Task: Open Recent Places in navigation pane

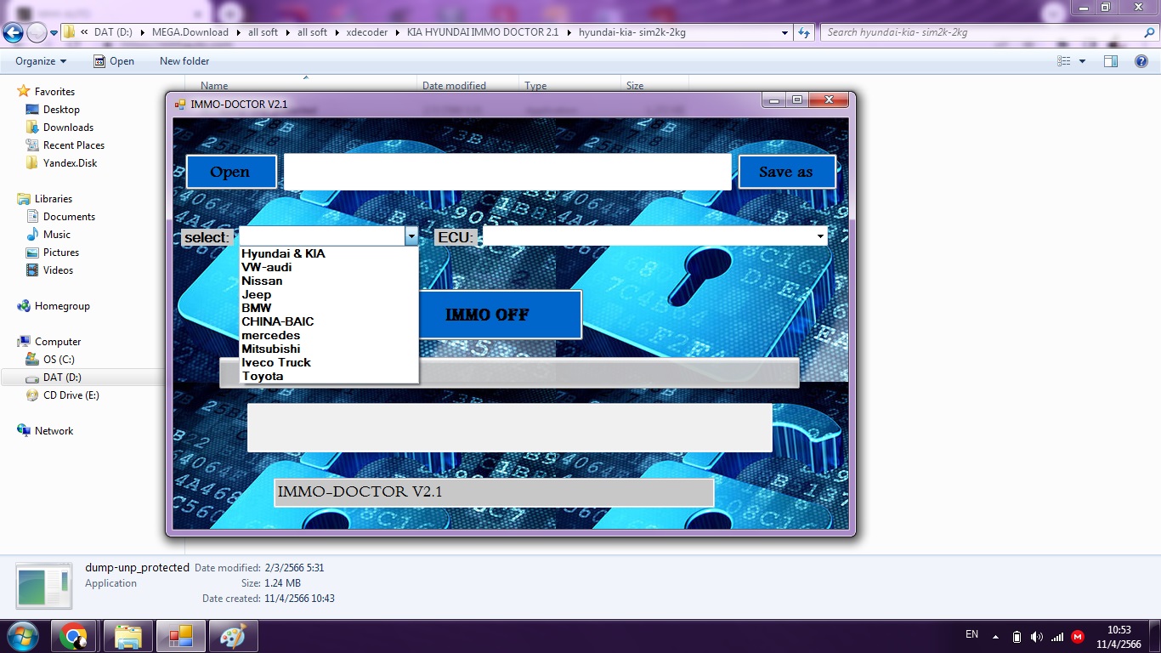Action: (74, 145)
